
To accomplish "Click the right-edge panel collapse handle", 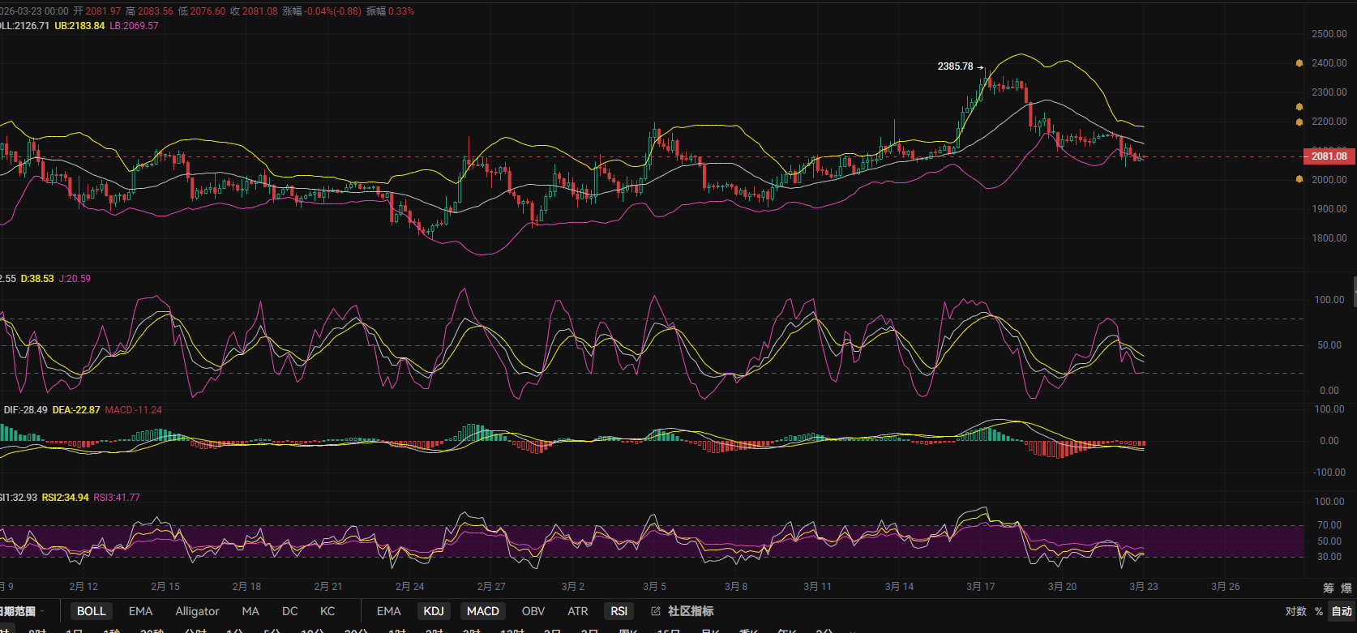I will (x=1355, y=292).
